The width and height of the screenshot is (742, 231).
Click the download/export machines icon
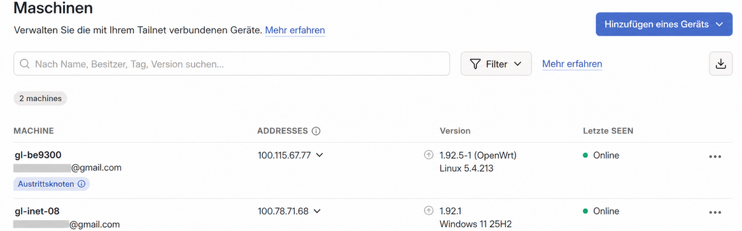click(x=721, y=64)
